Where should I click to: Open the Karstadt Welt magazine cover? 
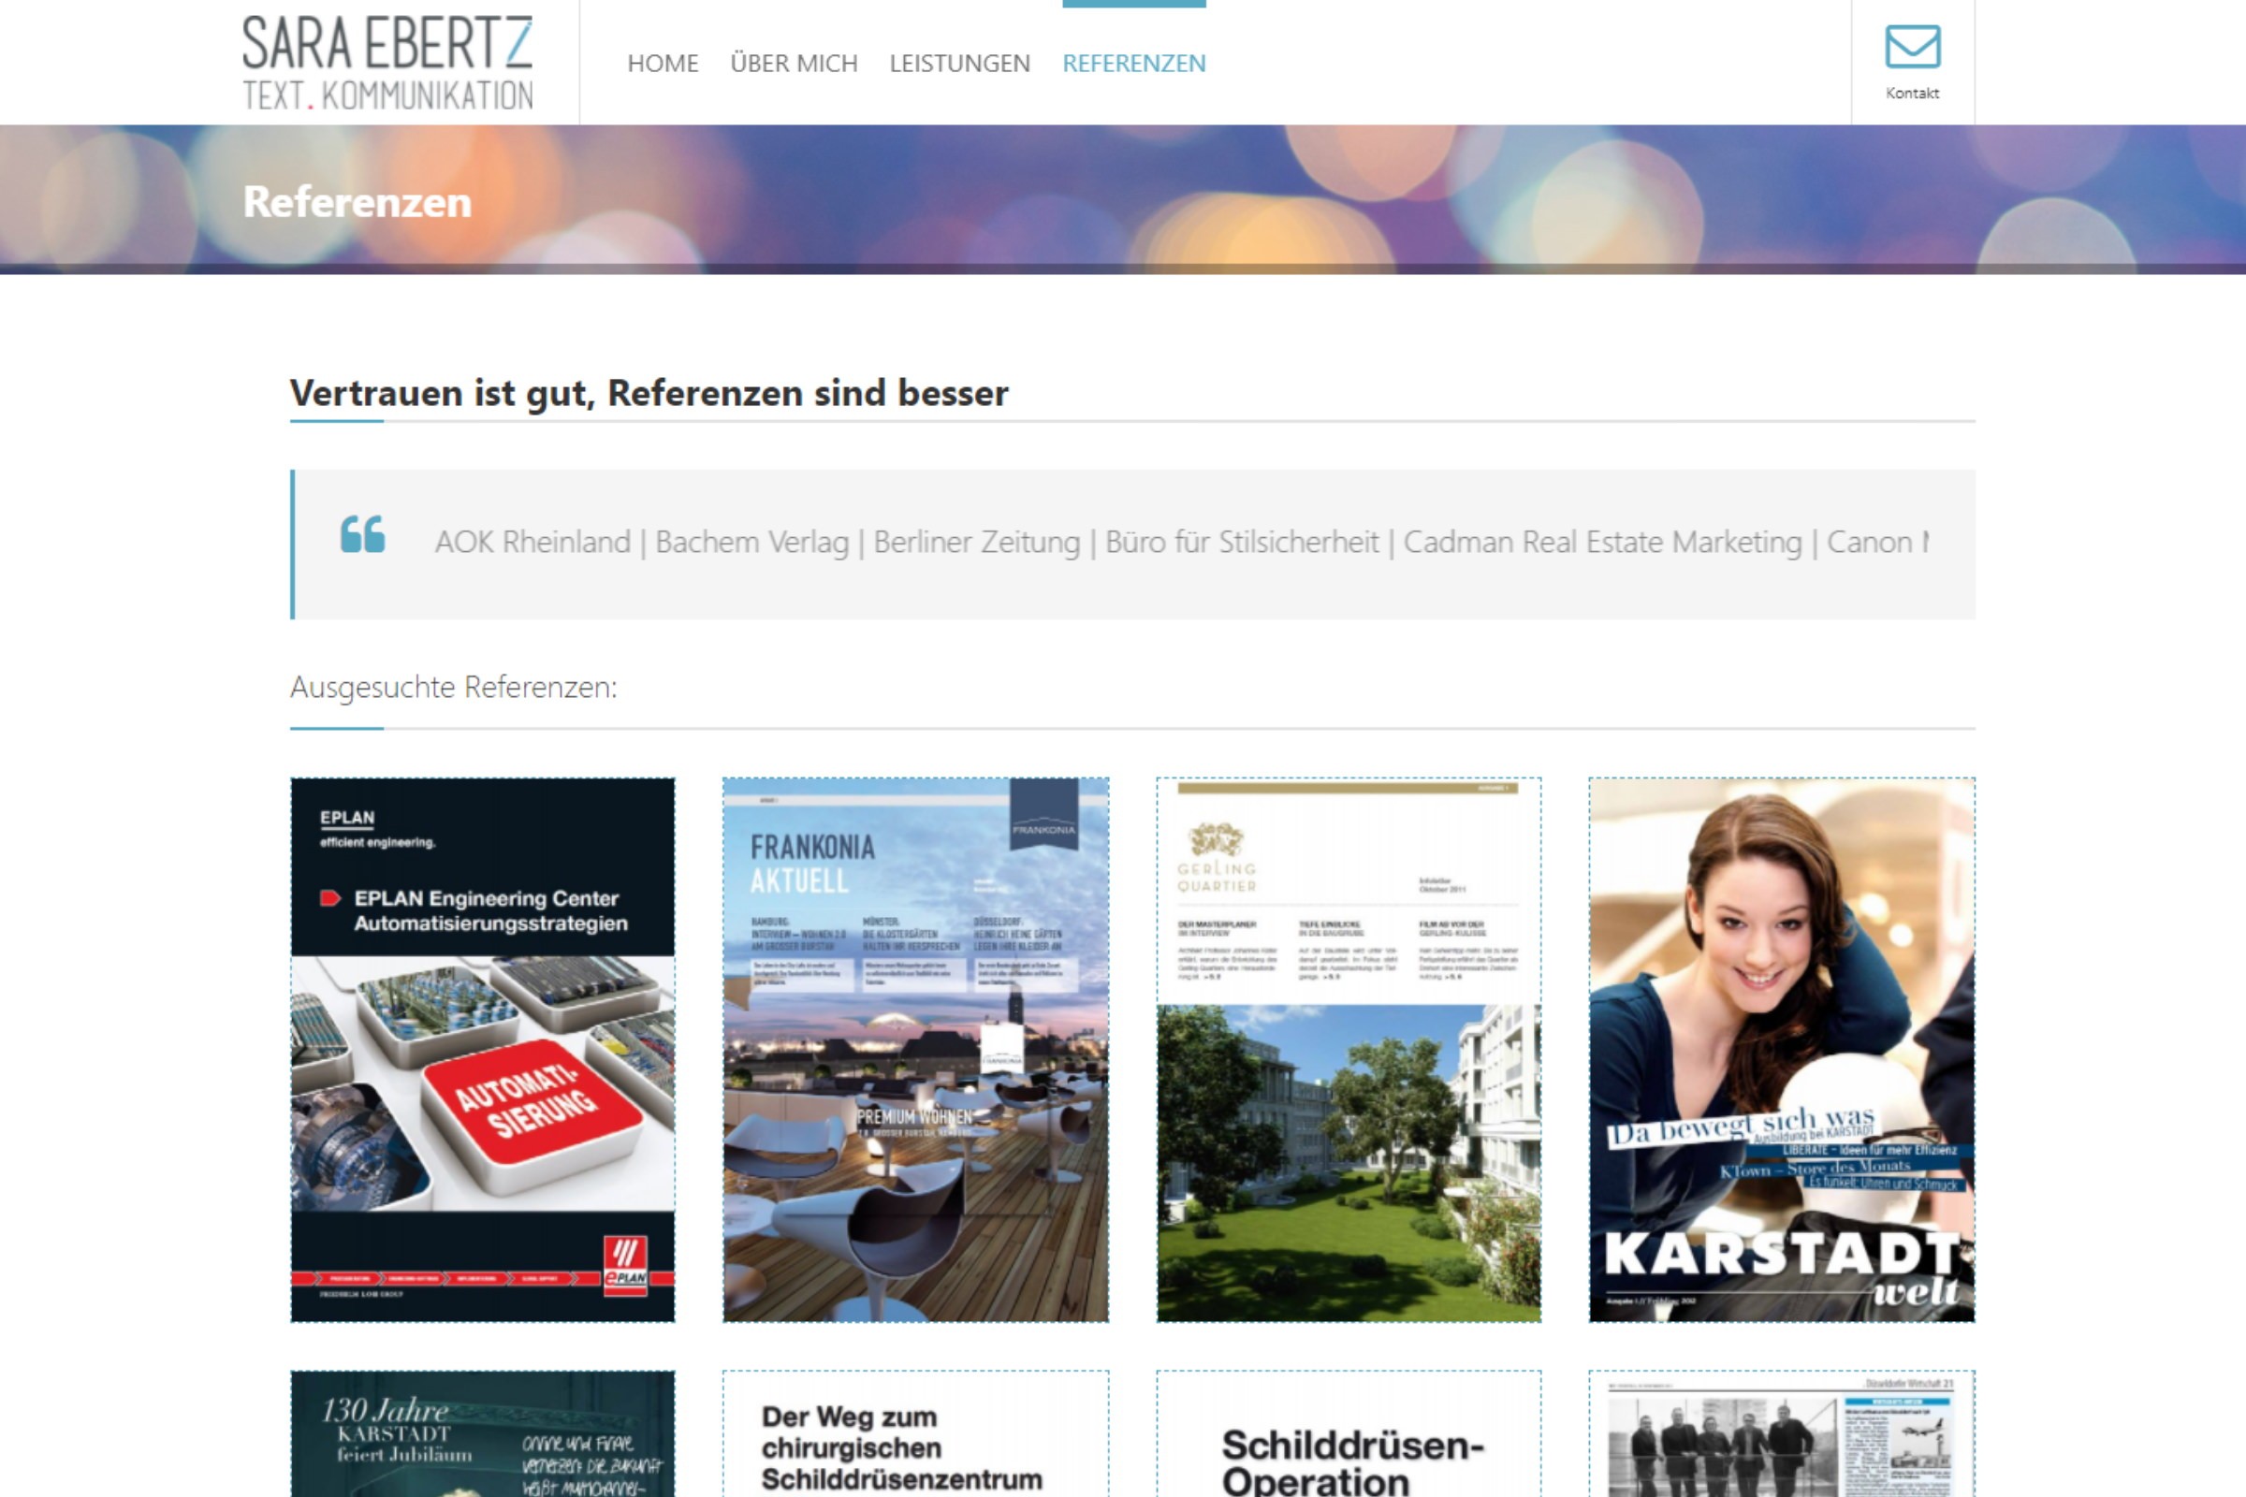pyautogui.click(x=1781, y=1049)
